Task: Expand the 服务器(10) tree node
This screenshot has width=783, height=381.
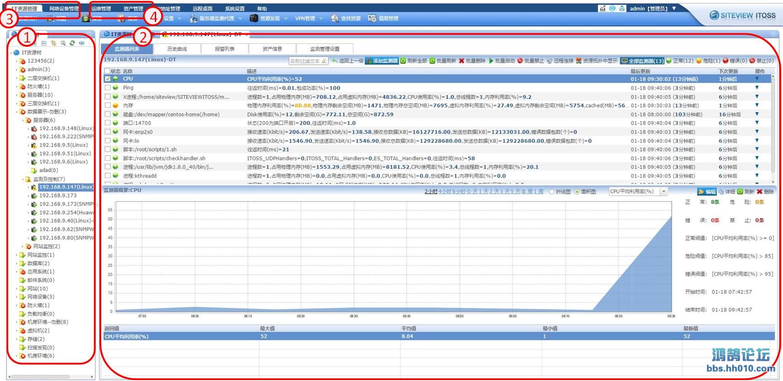Action: [16, 95]
